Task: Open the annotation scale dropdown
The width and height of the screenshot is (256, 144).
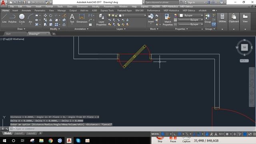Action: point(221,134)
